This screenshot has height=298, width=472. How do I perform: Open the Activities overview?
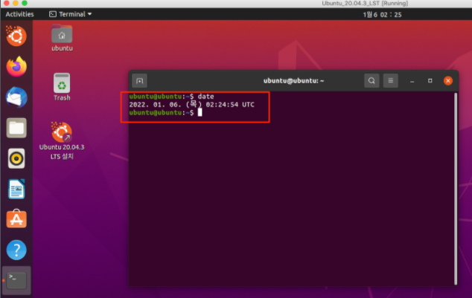(19, 14)
